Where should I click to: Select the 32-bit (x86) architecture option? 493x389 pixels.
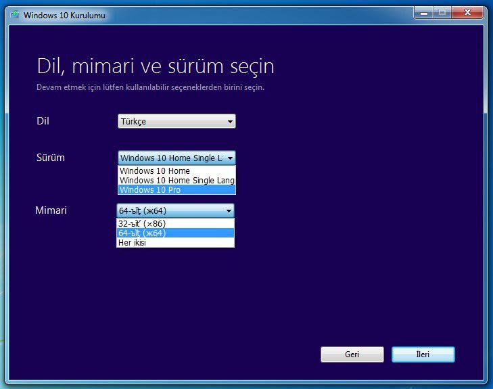click(175, 223)
